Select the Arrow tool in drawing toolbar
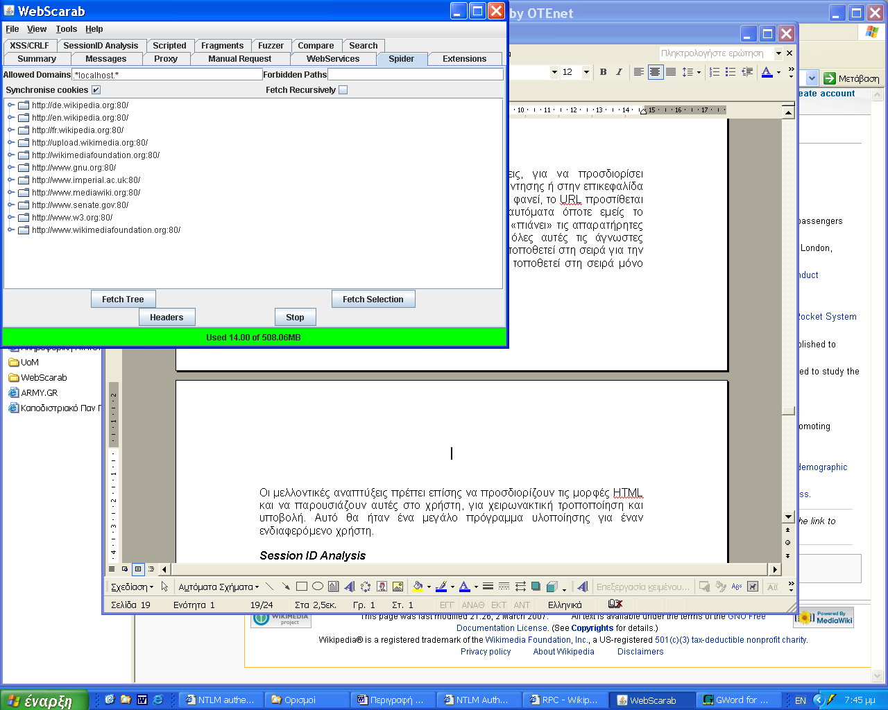 click(x=285, y=587)
